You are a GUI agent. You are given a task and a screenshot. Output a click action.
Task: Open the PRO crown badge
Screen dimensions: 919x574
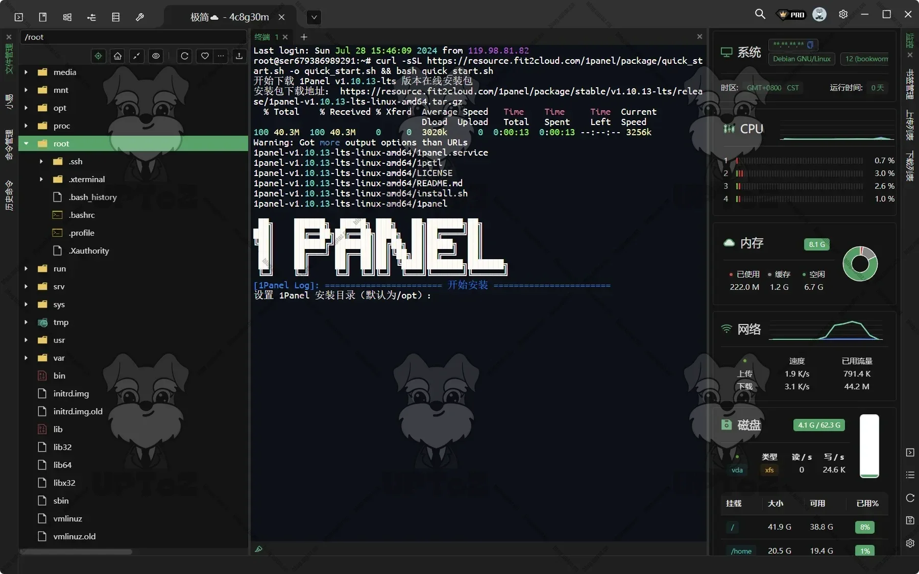tap(791, 15)
